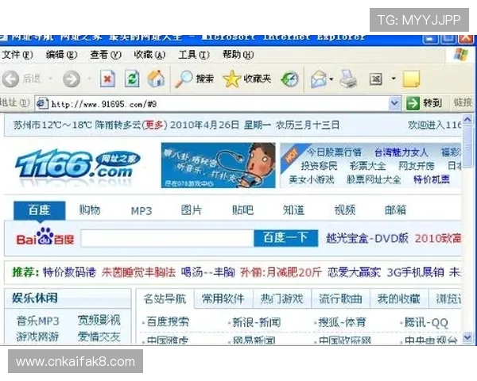Switch to the 图片 tab
This screenshot has width=477, height=381.
192,210
